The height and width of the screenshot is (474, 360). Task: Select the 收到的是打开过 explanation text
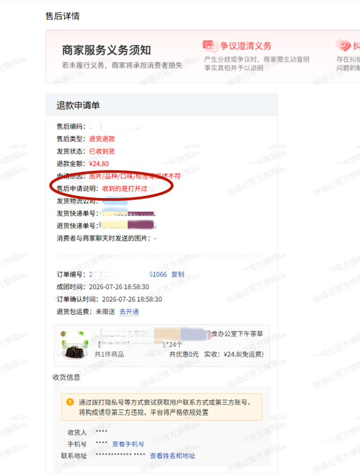click(125, 188)
